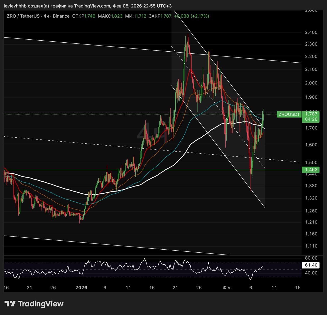The height and width of the screenshot is (315, 327).
Task: Click the +0,038 (+2,17%) change value
Action: tap(192, 16)
